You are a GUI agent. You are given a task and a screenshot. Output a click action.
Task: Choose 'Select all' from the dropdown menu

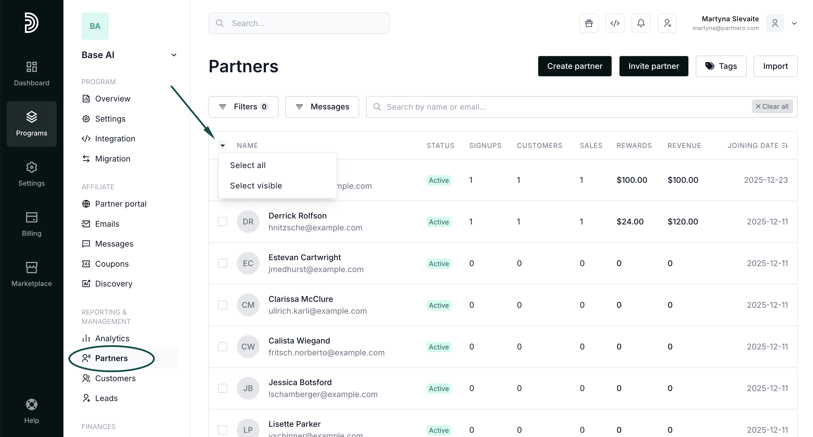coord(248,165)
